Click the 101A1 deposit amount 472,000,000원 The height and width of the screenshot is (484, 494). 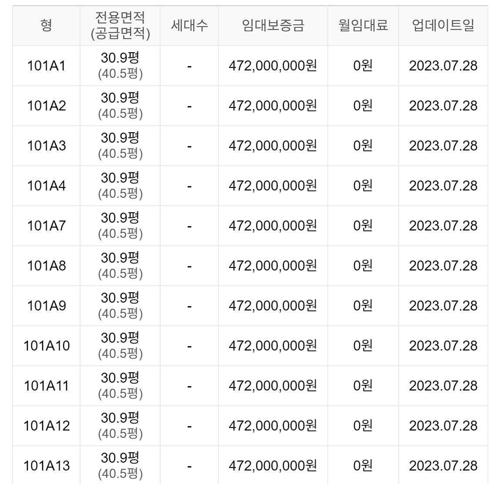point(273,66)
